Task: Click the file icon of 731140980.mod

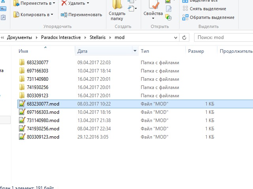Action: pos(22,120)
